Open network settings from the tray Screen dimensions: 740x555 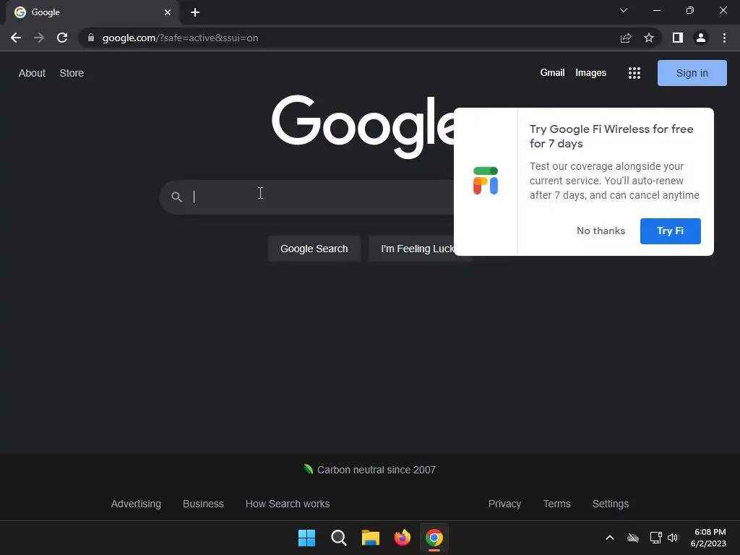coord(655,538)
